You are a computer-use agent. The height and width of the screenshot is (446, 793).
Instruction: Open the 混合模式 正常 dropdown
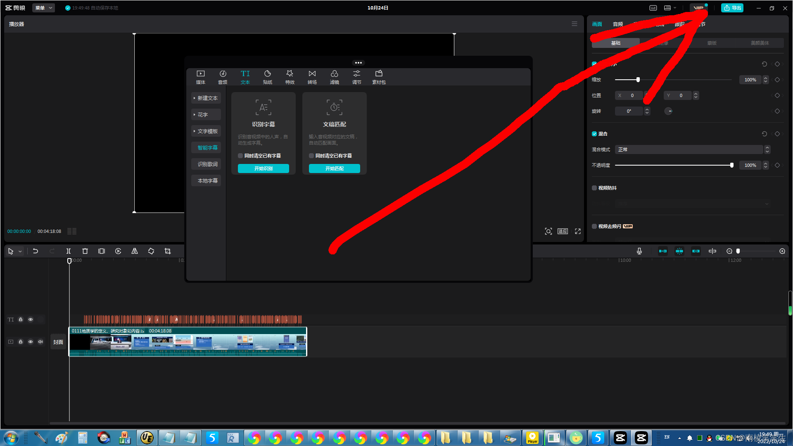click(689, 149)
